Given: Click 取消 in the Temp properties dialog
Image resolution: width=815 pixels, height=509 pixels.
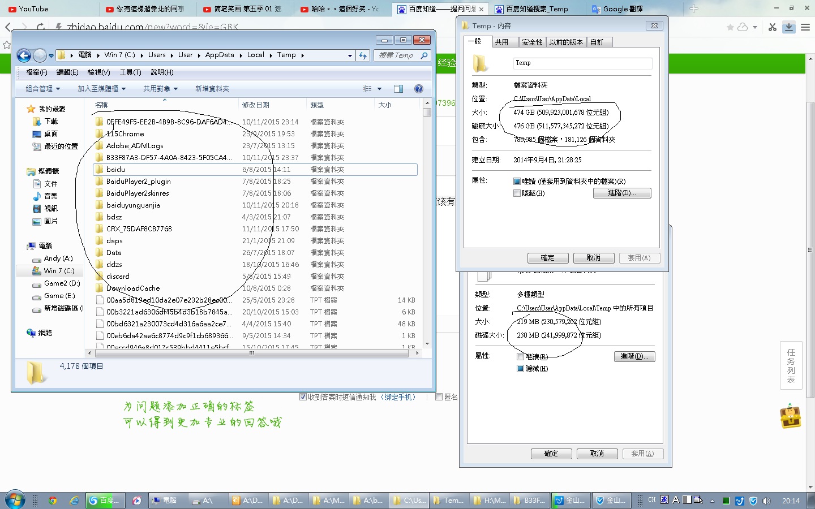Looking at the screenshot, I should (x=594, y=258).
